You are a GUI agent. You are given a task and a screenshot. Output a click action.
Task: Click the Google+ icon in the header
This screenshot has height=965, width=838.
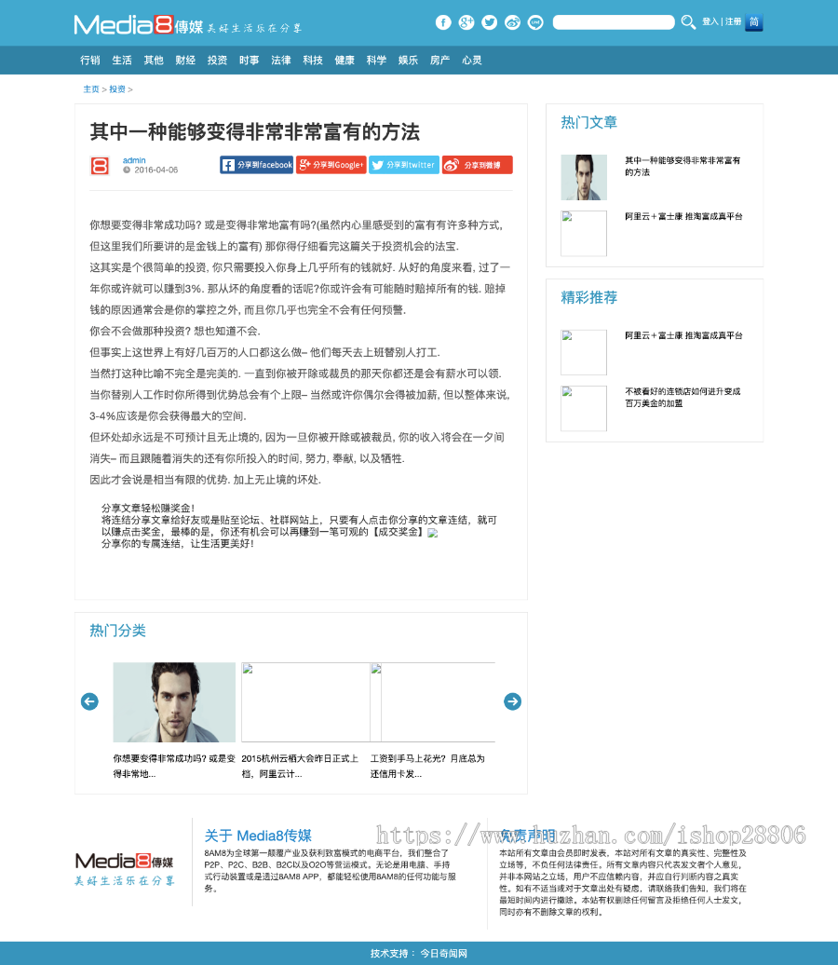click(x=466, y=22)
